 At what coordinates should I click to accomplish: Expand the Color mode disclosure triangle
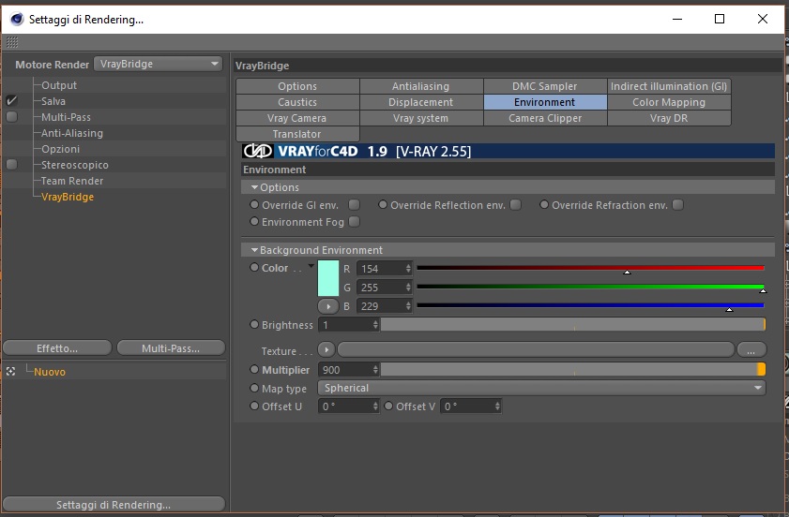point(311,266)
